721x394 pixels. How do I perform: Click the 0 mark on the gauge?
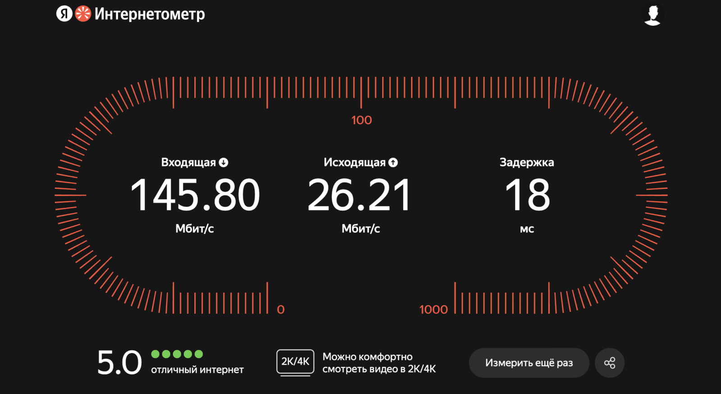coord(281,309)
